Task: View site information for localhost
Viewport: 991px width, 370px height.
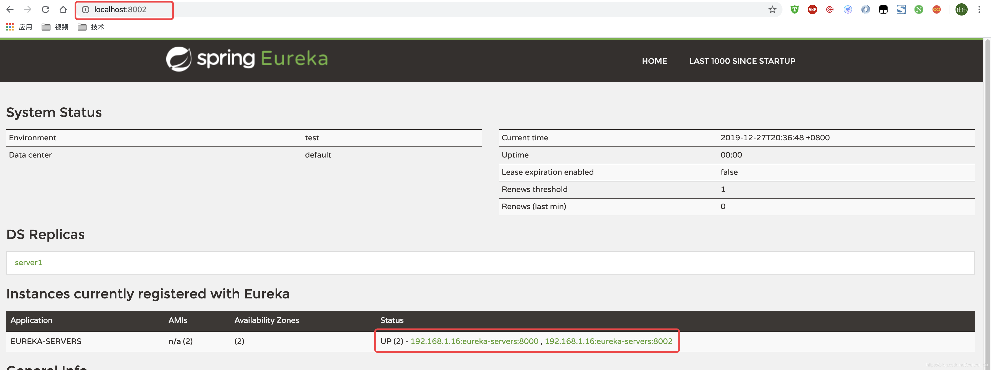Action: coord(85,10)
